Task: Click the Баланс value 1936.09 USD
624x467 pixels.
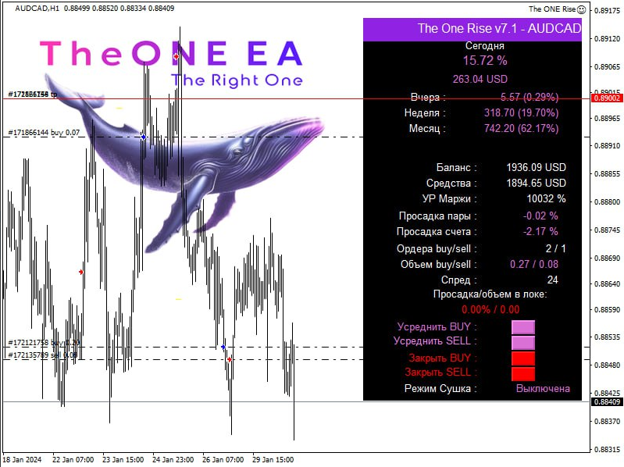Action: 536,167
